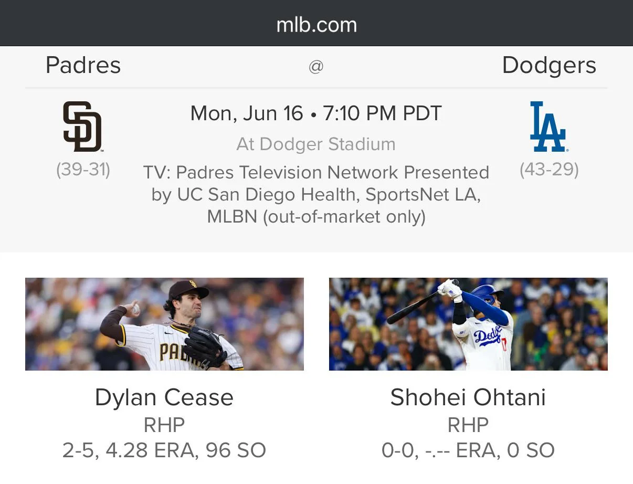Screen dimensions: 633x484
Task: Click the Mon, Jun 16 game time
Action: coord(316,113)
